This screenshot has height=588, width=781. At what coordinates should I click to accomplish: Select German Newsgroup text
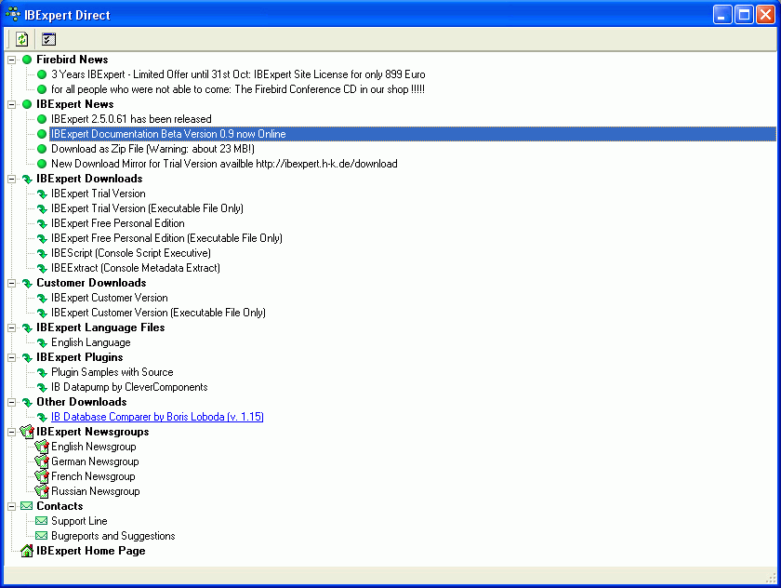point(95,461)
